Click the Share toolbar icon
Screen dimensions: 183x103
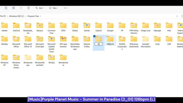tap(21, 8)
